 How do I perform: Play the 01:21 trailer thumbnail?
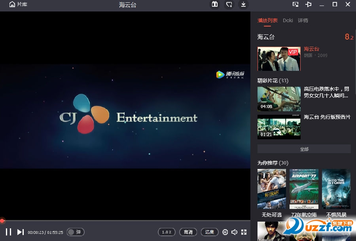(x=279, y=127)
